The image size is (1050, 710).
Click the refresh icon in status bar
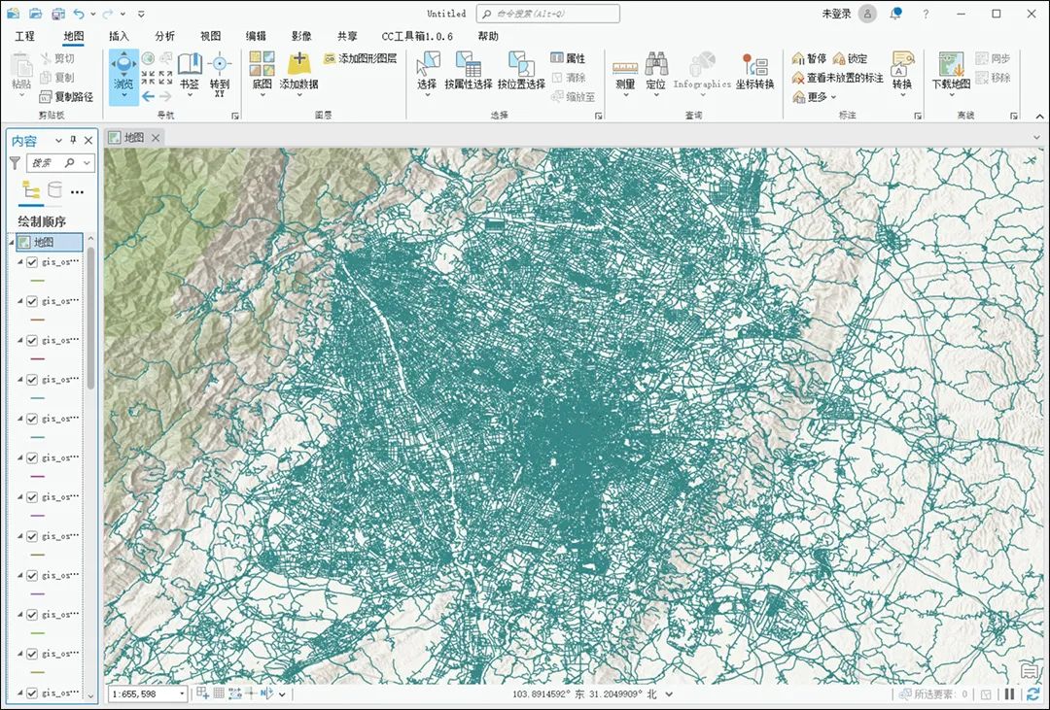(1032, 694)
